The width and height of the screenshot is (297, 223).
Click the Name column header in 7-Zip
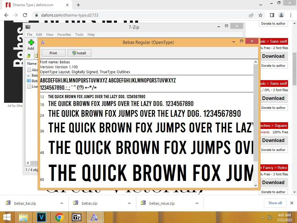coord(32,64)
